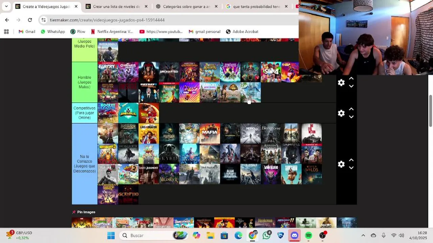This screenshot has width=433, height=243.
Task: Open the gmail personal bookmark
Action: click(x=204, y=31)
